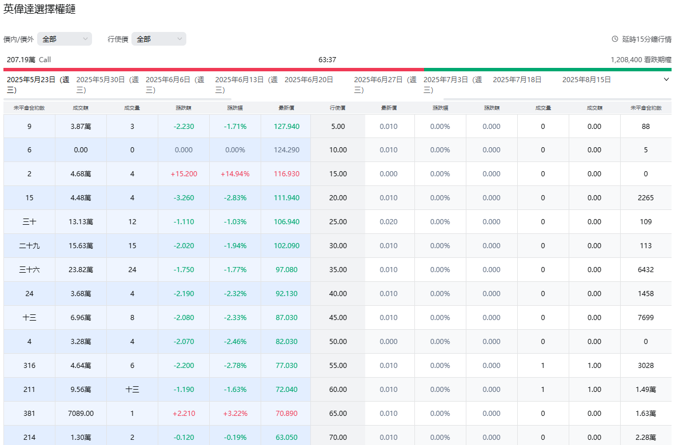Open the 2025年6月6日 expiration tab

(175, 84)
